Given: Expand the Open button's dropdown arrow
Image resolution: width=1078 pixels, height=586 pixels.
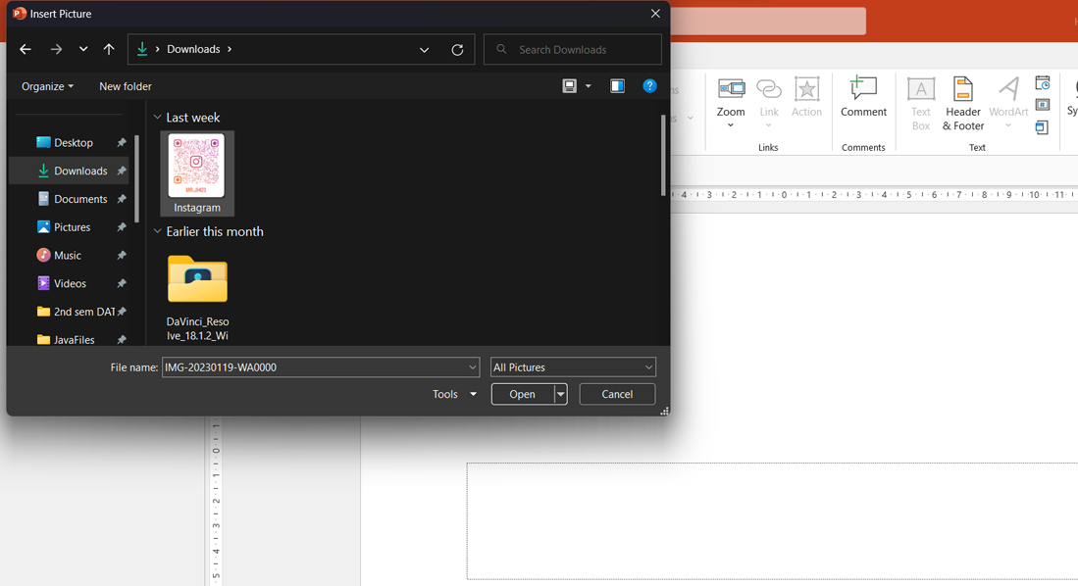Looking at the screenshot, I should 561,394.
